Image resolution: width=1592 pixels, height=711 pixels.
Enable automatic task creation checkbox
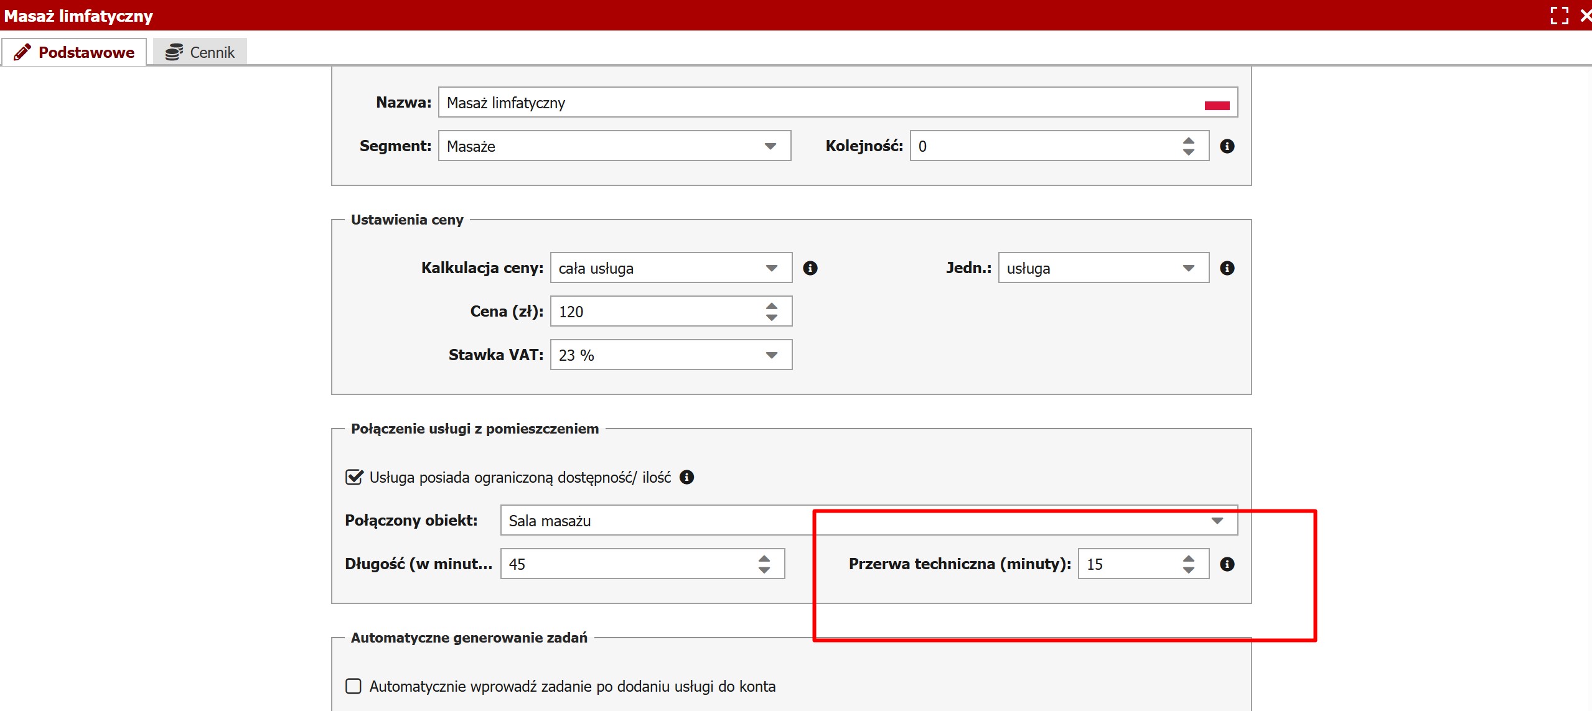[x=354, y=686]
